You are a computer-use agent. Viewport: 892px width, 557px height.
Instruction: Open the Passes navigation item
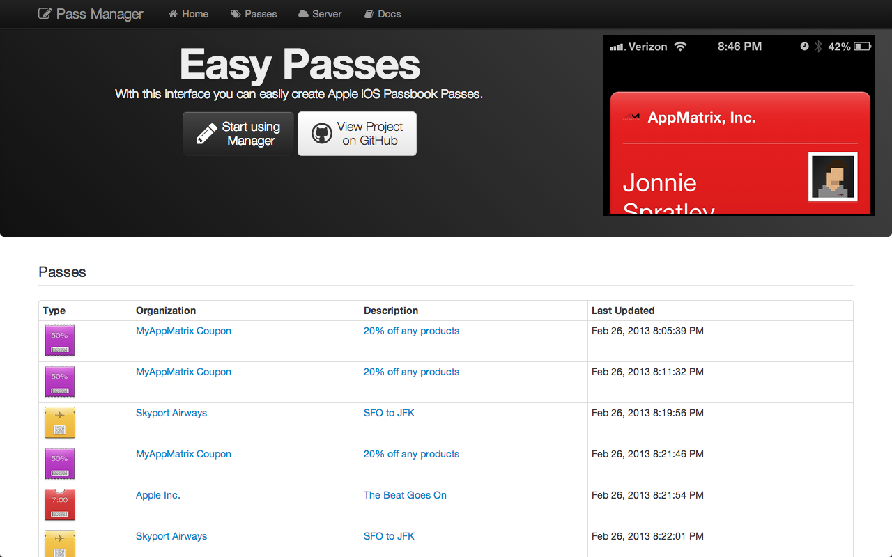pyautogui.click(x=254, y=14)
